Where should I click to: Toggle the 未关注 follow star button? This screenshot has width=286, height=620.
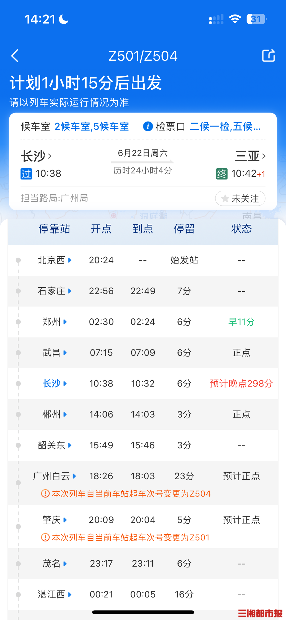pos(240,198)
